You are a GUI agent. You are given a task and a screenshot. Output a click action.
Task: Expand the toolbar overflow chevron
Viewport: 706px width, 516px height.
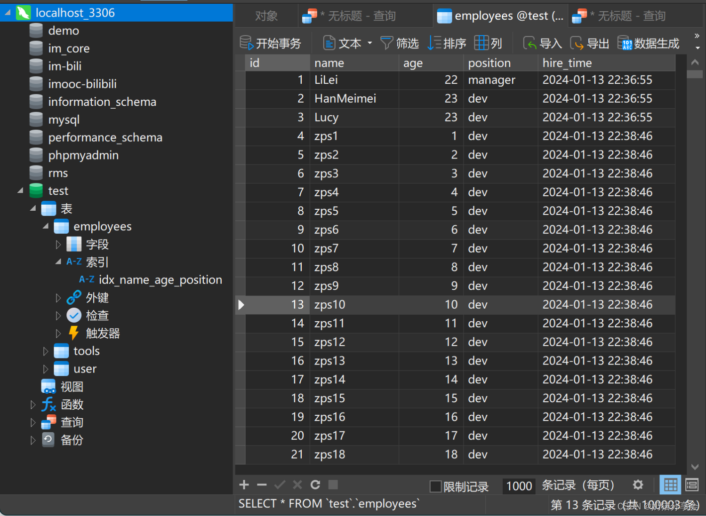697,36
